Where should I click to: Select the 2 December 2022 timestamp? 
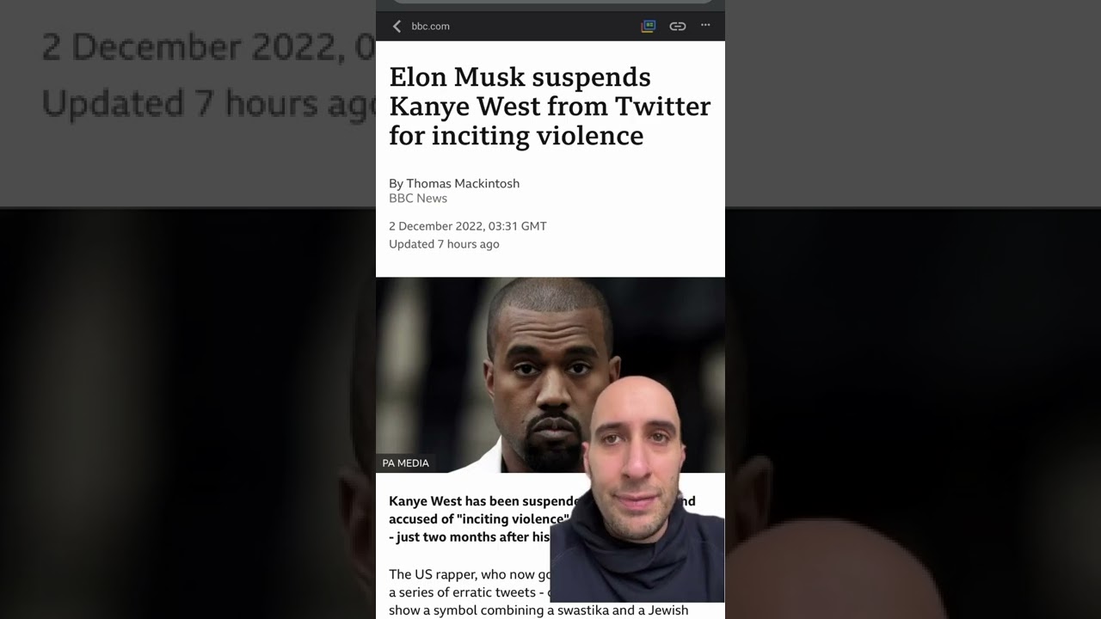tap(468, 226)
